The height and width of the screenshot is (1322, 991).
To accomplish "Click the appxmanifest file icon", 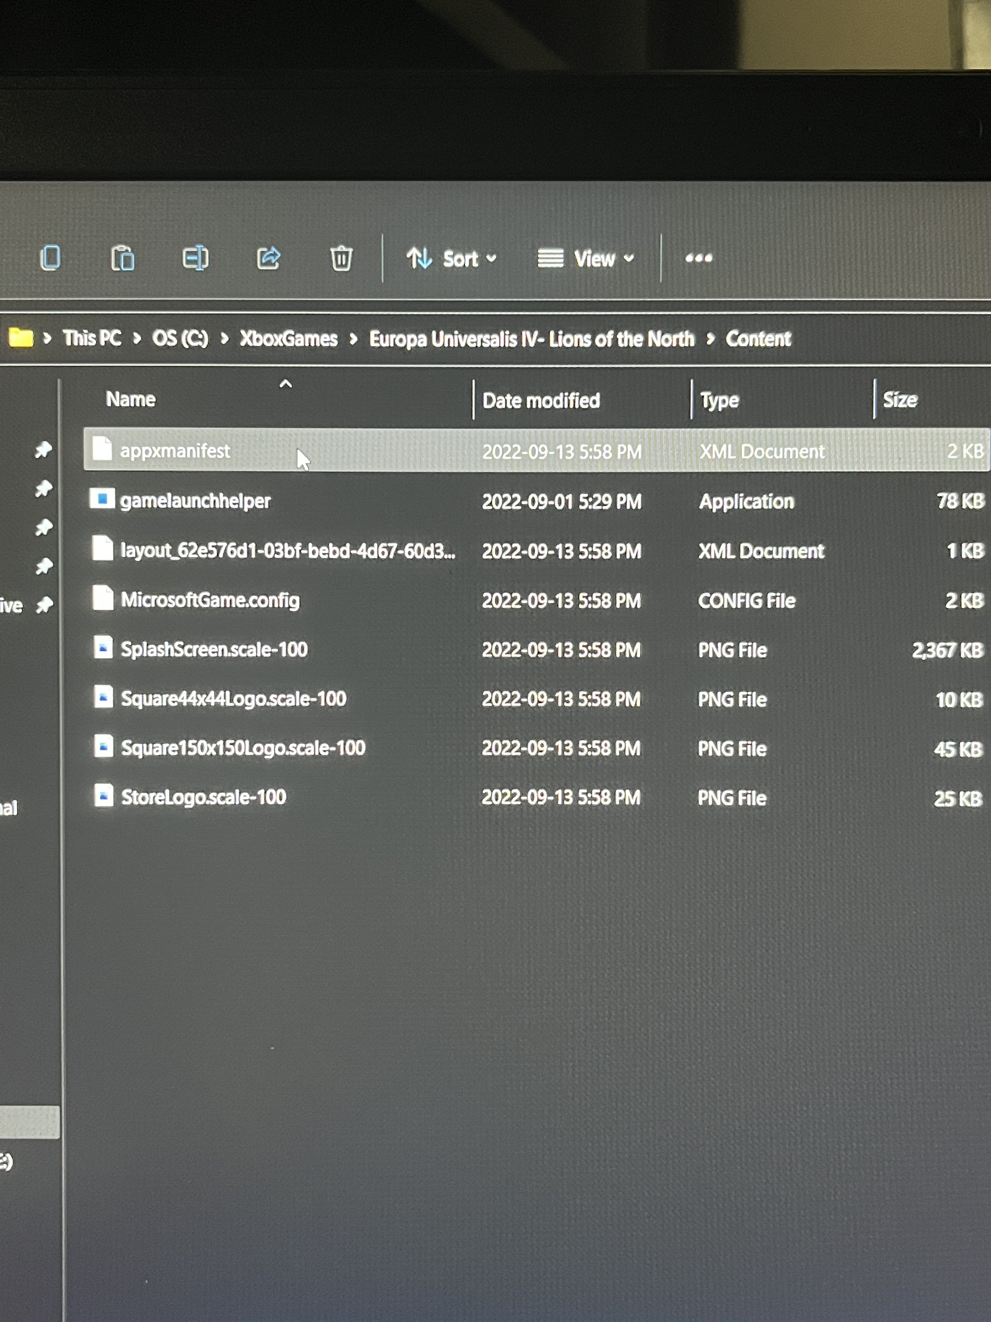I will pyautogui.click(x=102, y=448).
